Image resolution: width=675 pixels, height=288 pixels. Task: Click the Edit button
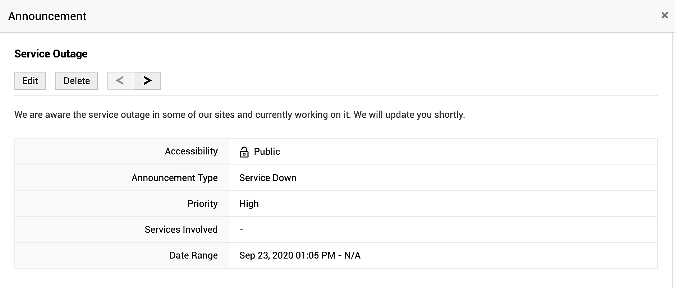(30, 81)
